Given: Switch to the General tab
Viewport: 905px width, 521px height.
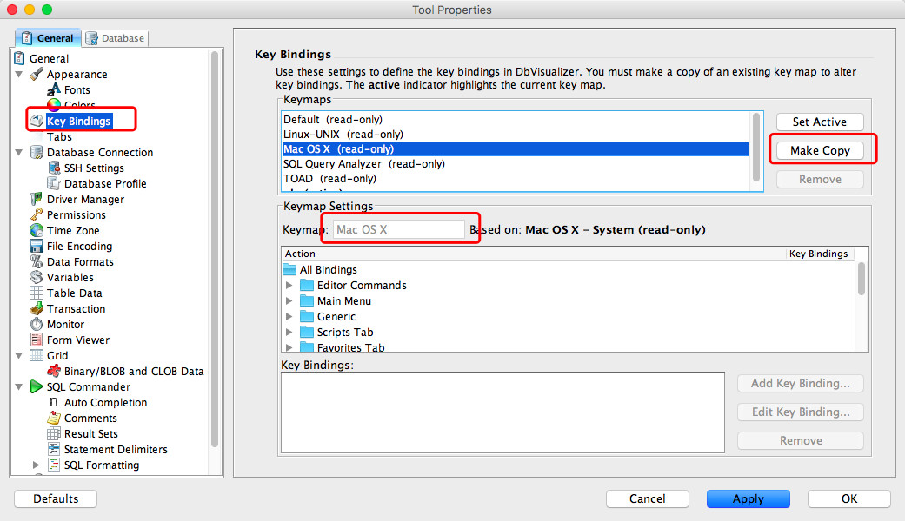Looking at the screenshot, I should tap(48, 38).
